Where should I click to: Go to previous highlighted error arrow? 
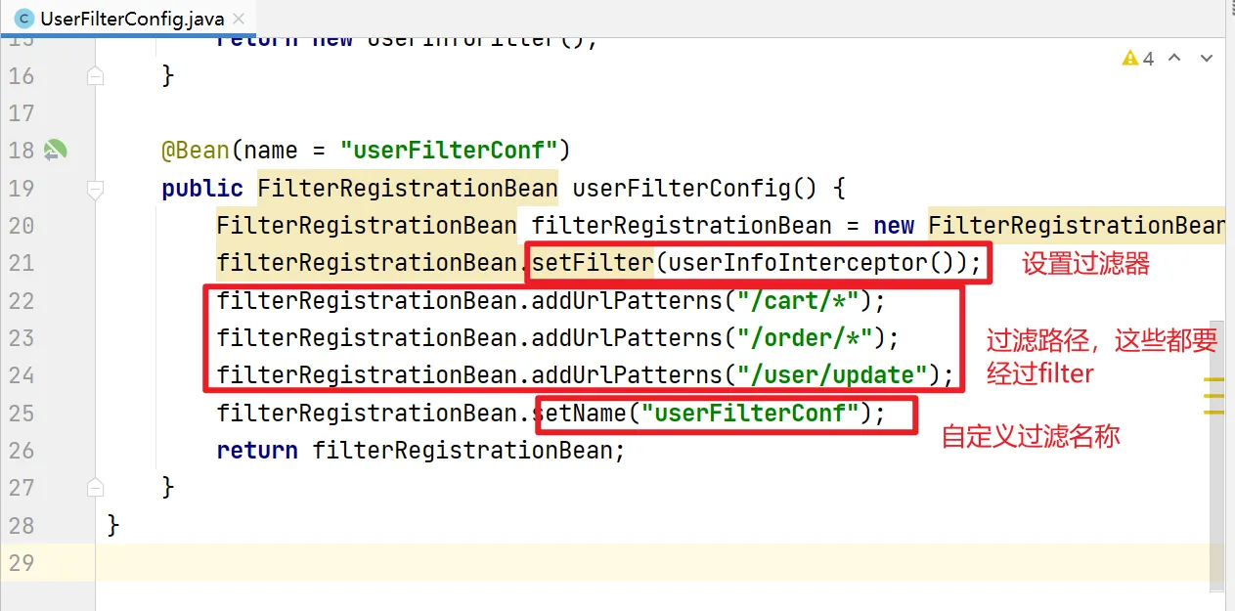coord(1175,59)
